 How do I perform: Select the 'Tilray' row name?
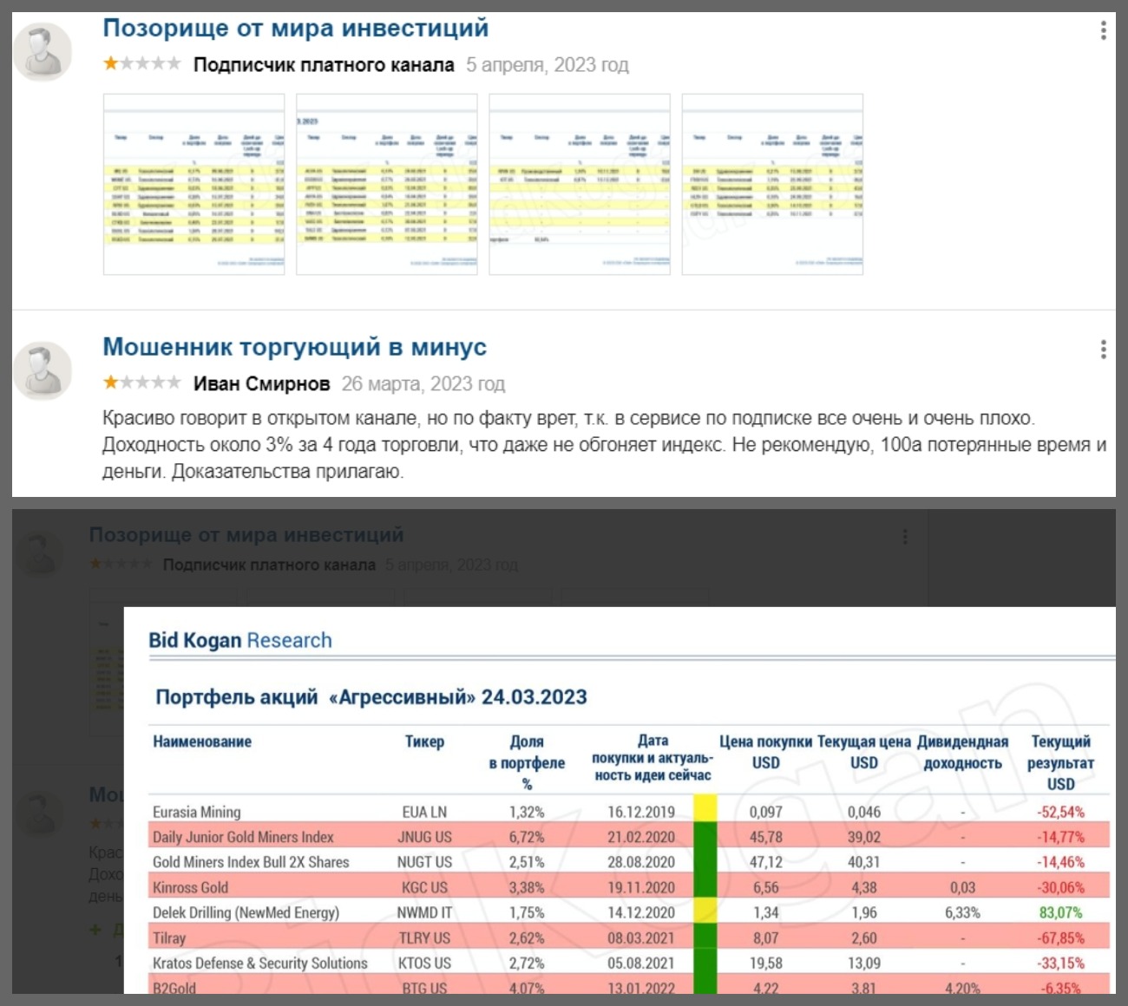click(x=169, y=937)
